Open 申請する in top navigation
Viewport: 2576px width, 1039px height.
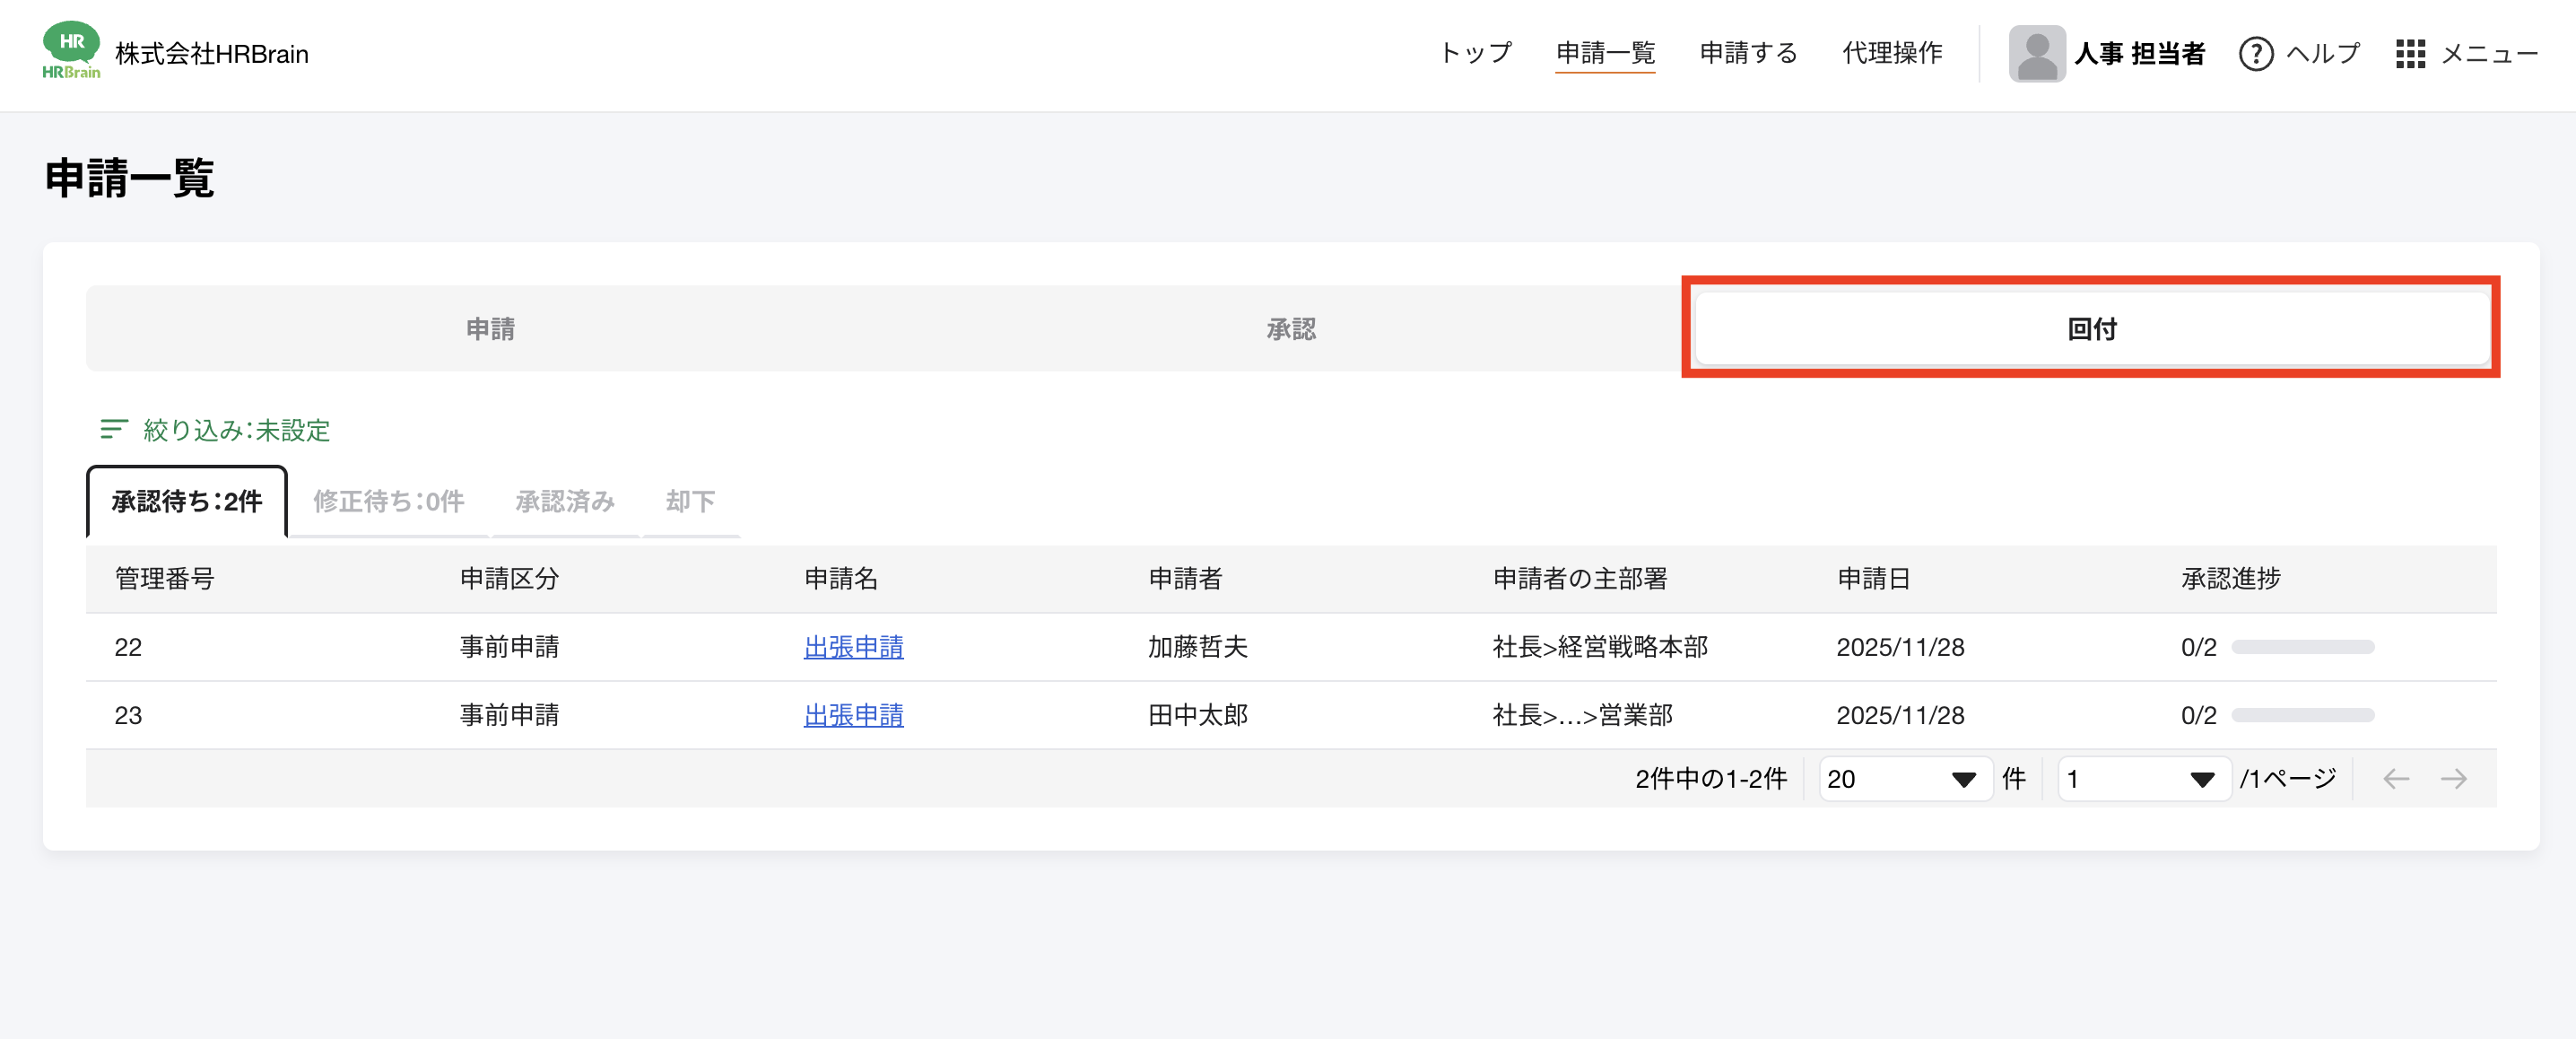1748,53
